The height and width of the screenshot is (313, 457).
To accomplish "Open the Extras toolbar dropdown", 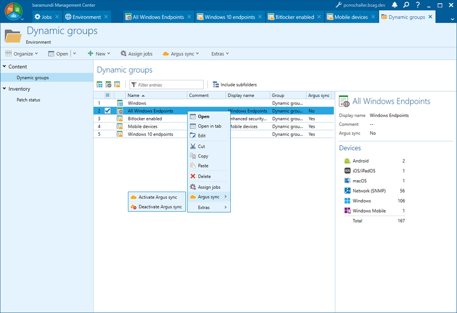I will (220, 54).
